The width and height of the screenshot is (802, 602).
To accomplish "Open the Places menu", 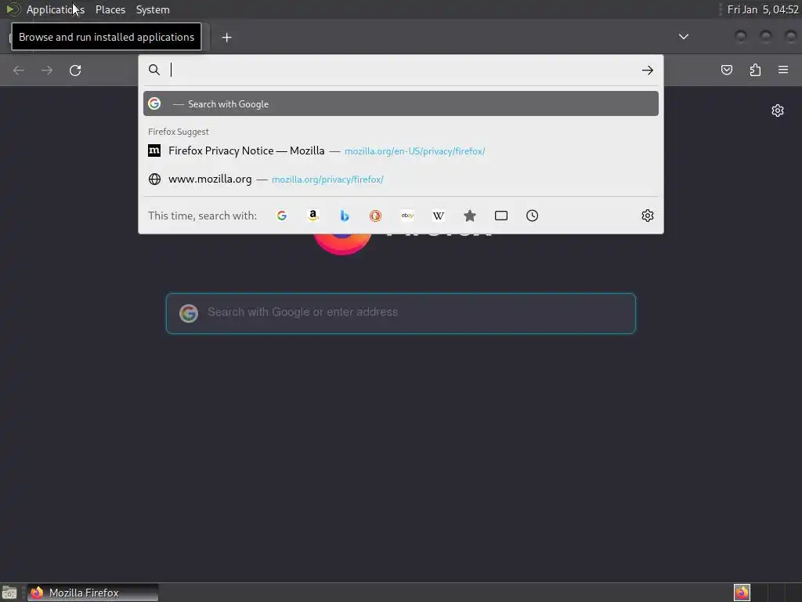I will click(110, 9).
